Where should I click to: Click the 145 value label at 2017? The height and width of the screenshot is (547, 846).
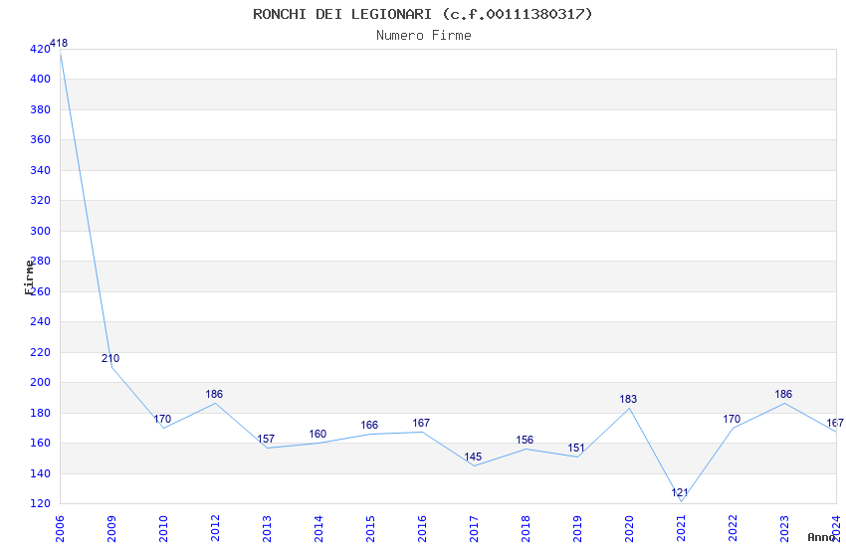pyautogui.click(x=473, y=457)
